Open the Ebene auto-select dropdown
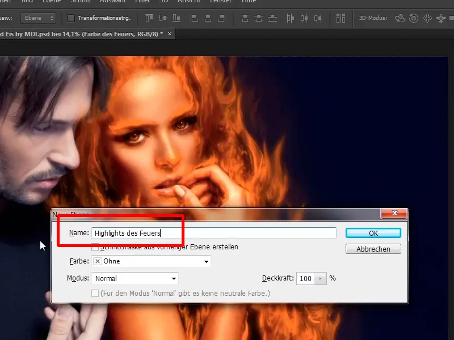This screenshot has height=340, width=454. (x=38, y=18)
